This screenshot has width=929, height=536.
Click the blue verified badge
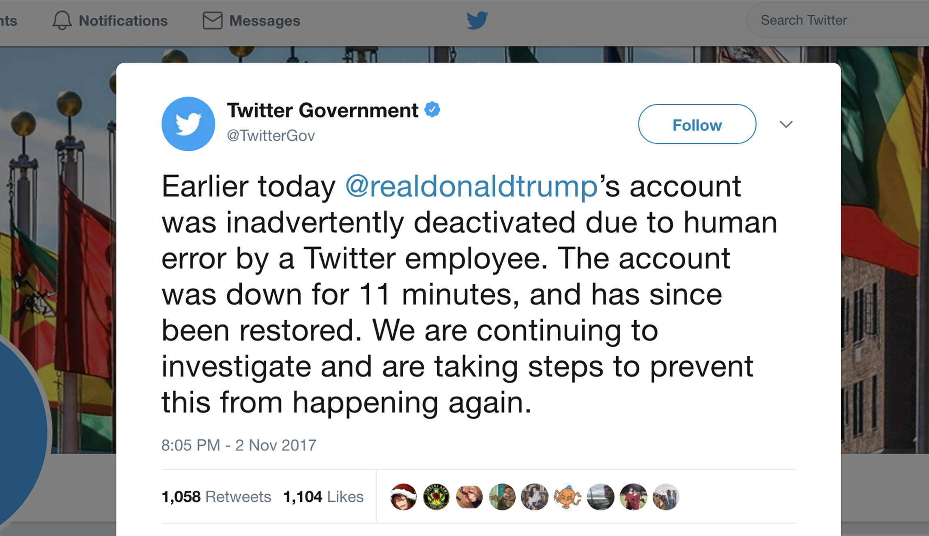(x=432, y=109)
